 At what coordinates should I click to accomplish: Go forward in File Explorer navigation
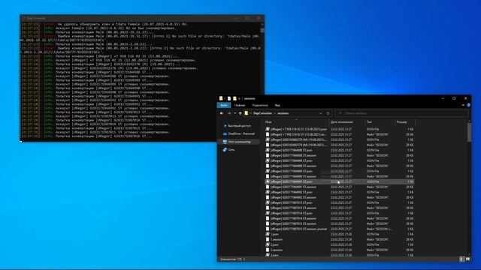pyautogui.click(x=228, y=113)
